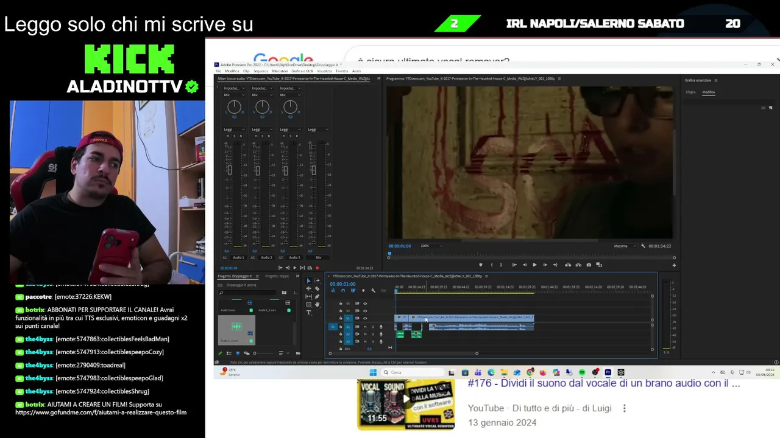Step back one frame in Program monitor

click(x=525, y=265)
